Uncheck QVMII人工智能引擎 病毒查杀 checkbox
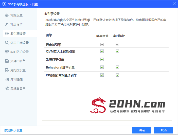 (x=102, y=51)
